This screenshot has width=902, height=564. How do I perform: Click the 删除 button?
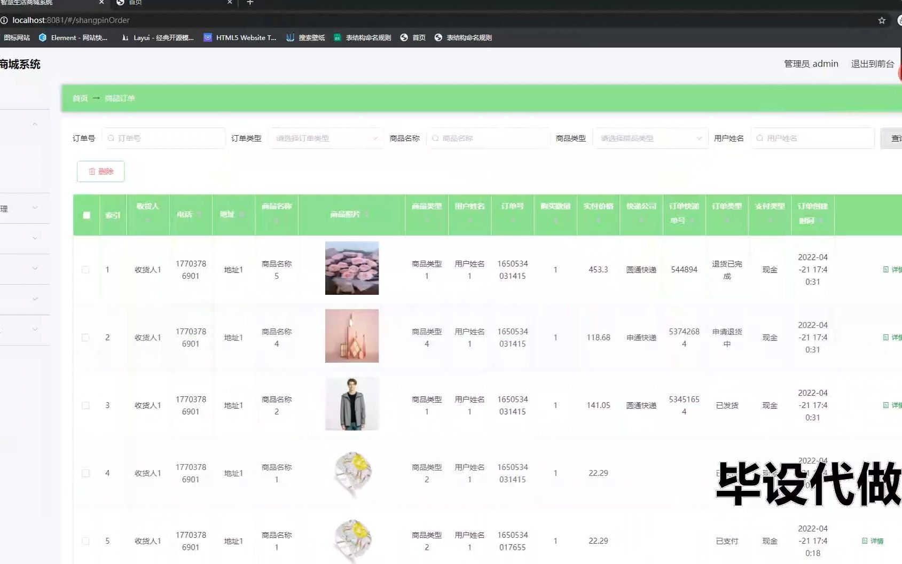(x=101, y=171)
